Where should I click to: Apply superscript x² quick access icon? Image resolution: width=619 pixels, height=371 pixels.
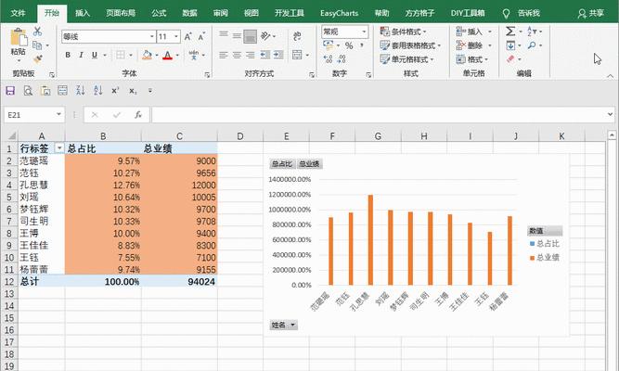point(115,91)
